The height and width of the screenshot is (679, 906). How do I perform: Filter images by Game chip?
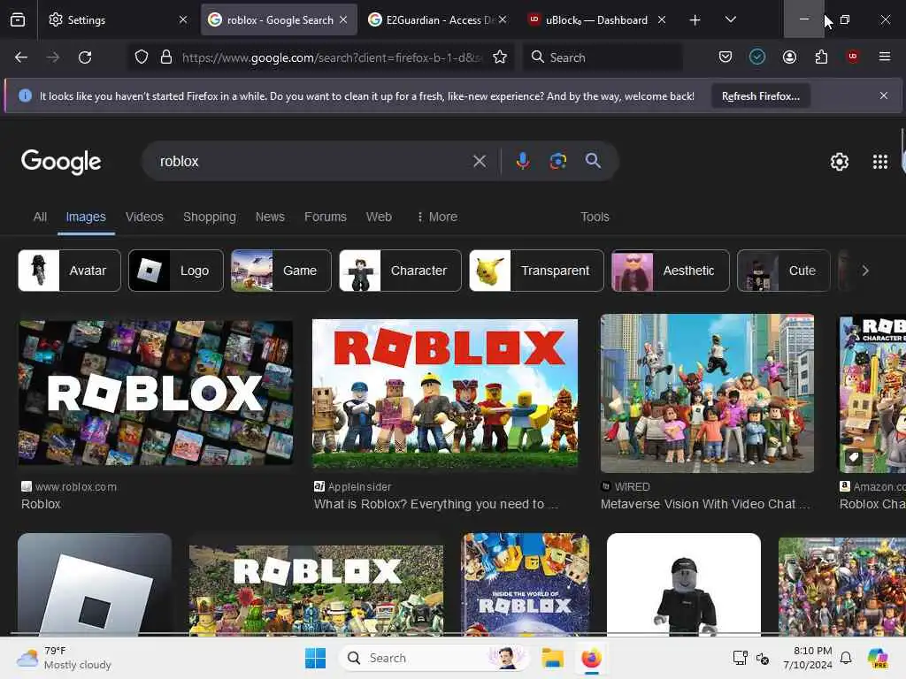tap(281, 271)
